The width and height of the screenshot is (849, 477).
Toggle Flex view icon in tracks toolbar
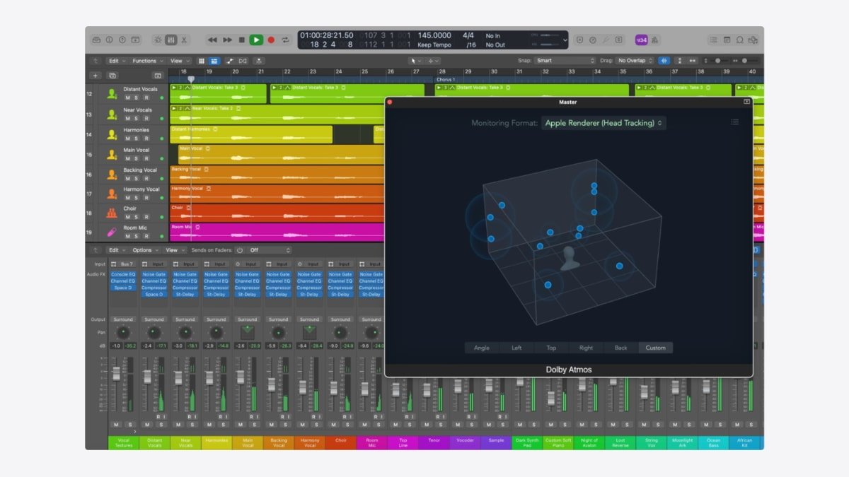[243, 61]
